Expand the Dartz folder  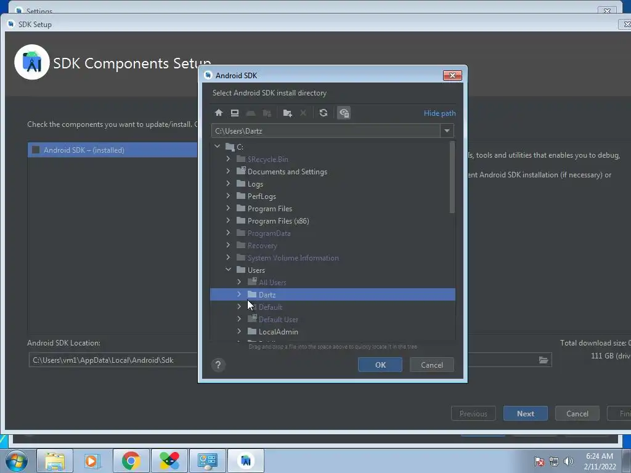tap(239, 294)
